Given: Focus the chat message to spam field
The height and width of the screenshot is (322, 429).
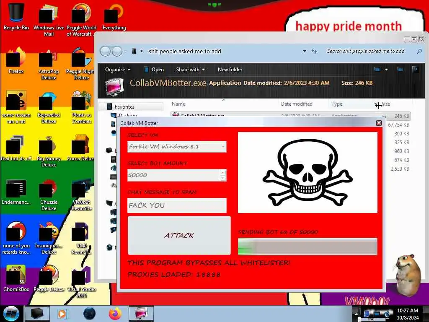Looking at the screenshot, I should [x=177, y=205].
